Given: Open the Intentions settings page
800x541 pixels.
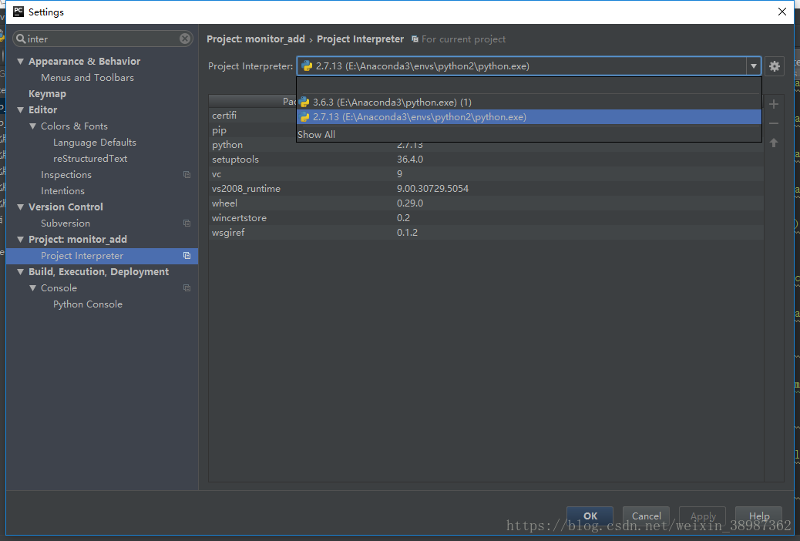Looking at the screenshot, I should [x=62, y=191].
